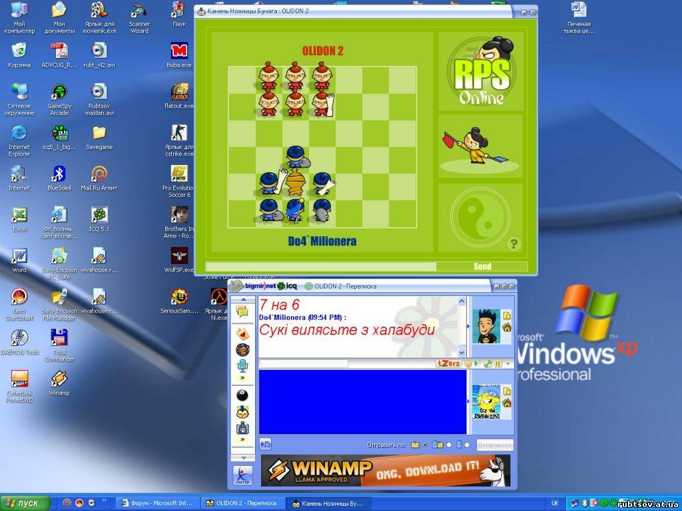Screen dimensions: 682x511
Task: Click the blue message input area
Action: [362, 402]
